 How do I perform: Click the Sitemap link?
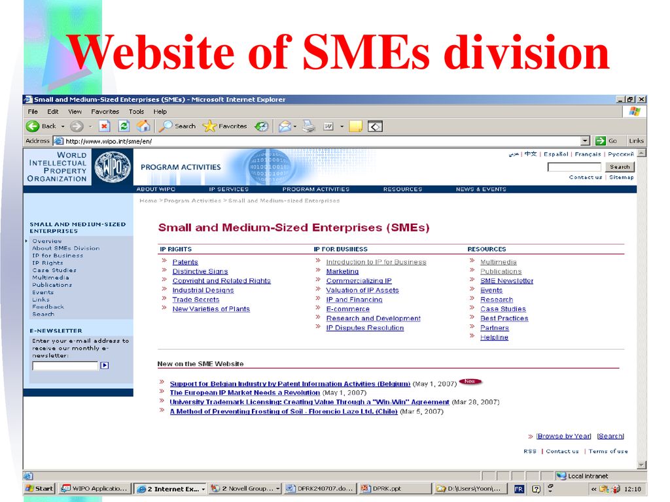coord(622,177)
